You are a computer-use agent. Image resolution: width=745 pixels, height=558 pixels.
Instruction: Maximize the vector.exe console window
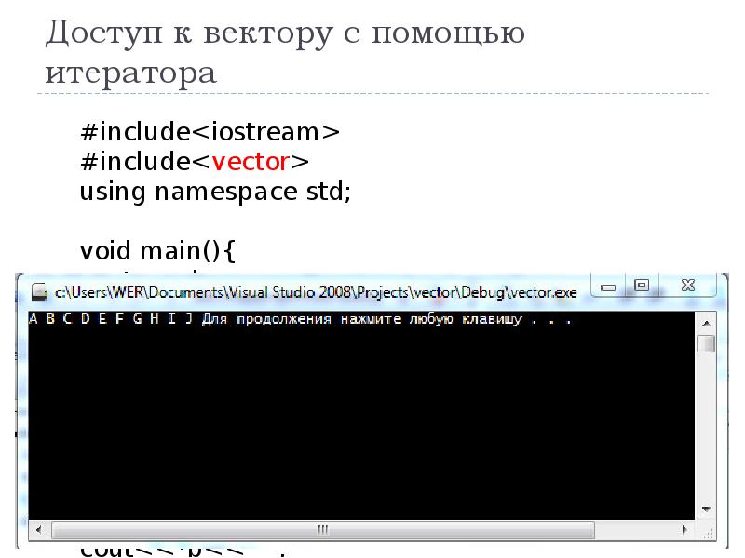coord(641,285)
